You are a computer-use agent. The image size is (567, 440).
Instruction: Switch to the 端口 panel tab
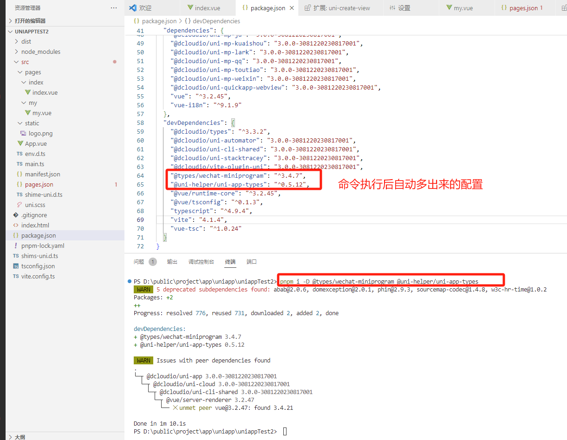[x=252, y=262]
